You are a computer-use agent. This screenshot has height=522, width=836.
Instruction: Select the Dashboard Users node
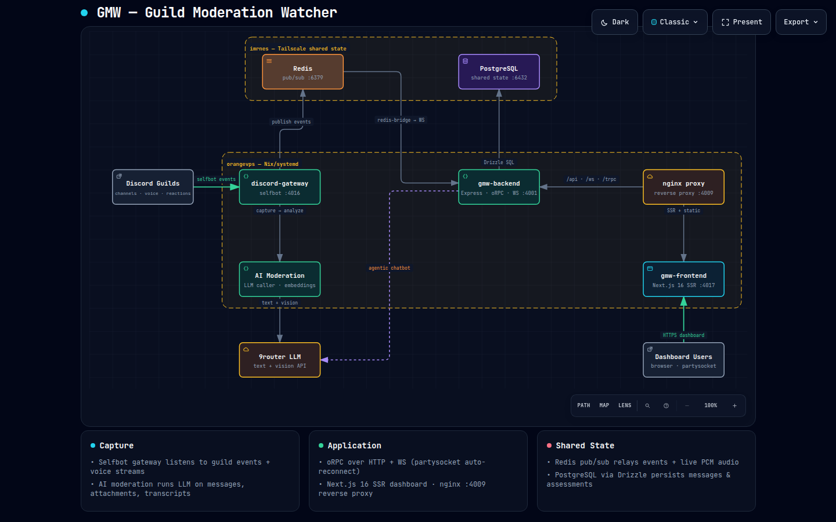[x=683, y=360]
